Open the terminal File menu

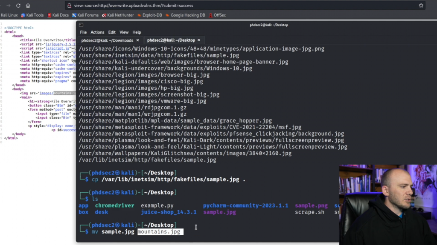click(x=83, y=32)
